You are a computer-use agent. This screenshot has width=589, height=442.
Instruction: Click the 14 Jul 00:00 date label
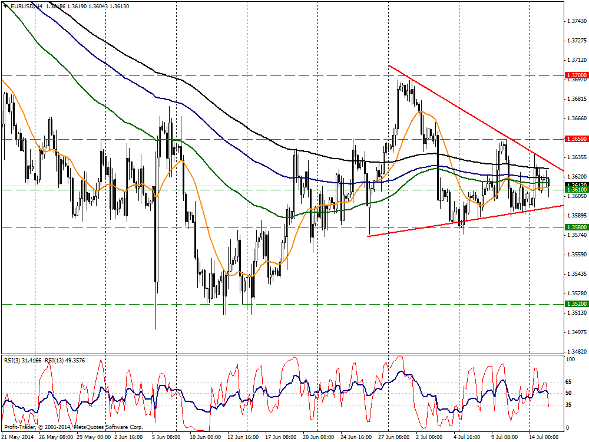pyautogui.click(x=544, y=437)
